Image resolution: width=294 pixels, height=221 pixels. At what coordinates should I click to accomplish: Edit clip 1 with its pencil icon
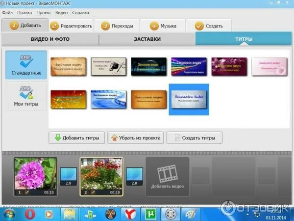tap(26, 193)
